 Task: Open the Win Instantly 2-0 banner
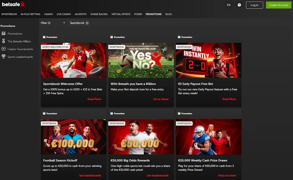(x=209, y=60)
